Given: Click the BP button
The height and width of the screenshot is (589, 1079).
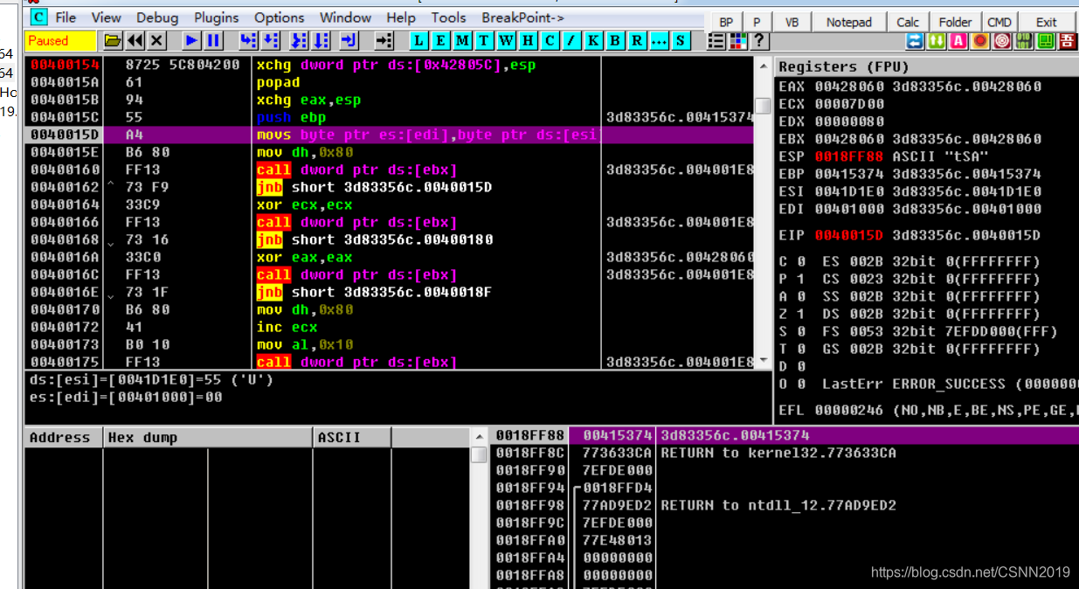Looking at the screenshot, I should click(726, 22).
